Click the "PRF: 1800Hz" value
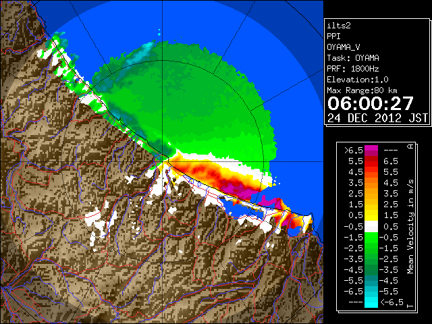This screenshot has height=324, width=432. (x=353, y=69)
